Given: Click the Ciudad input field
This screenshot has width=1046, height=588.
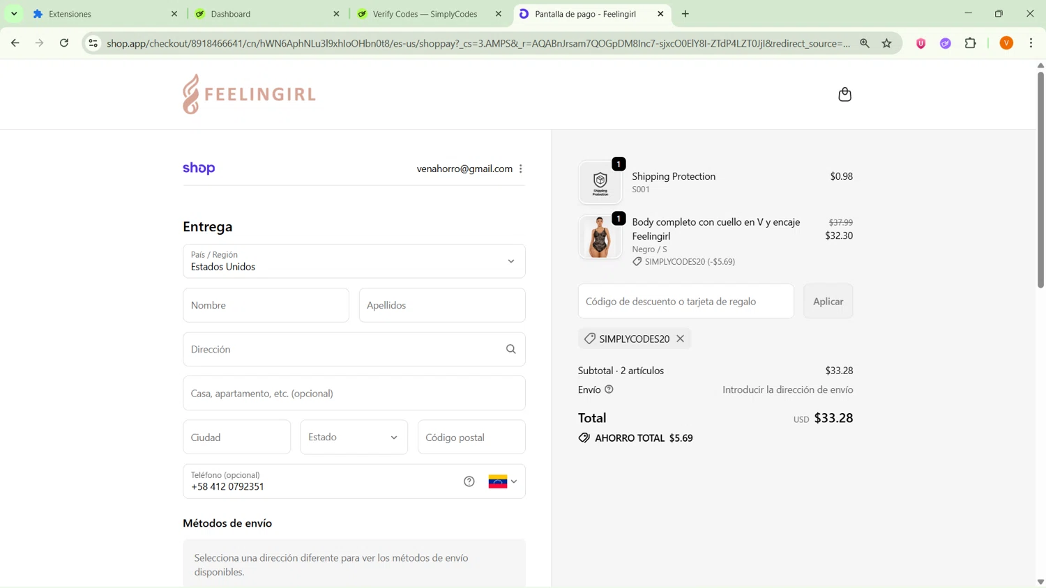Looking at the screenshot, I should pos(237,438).
